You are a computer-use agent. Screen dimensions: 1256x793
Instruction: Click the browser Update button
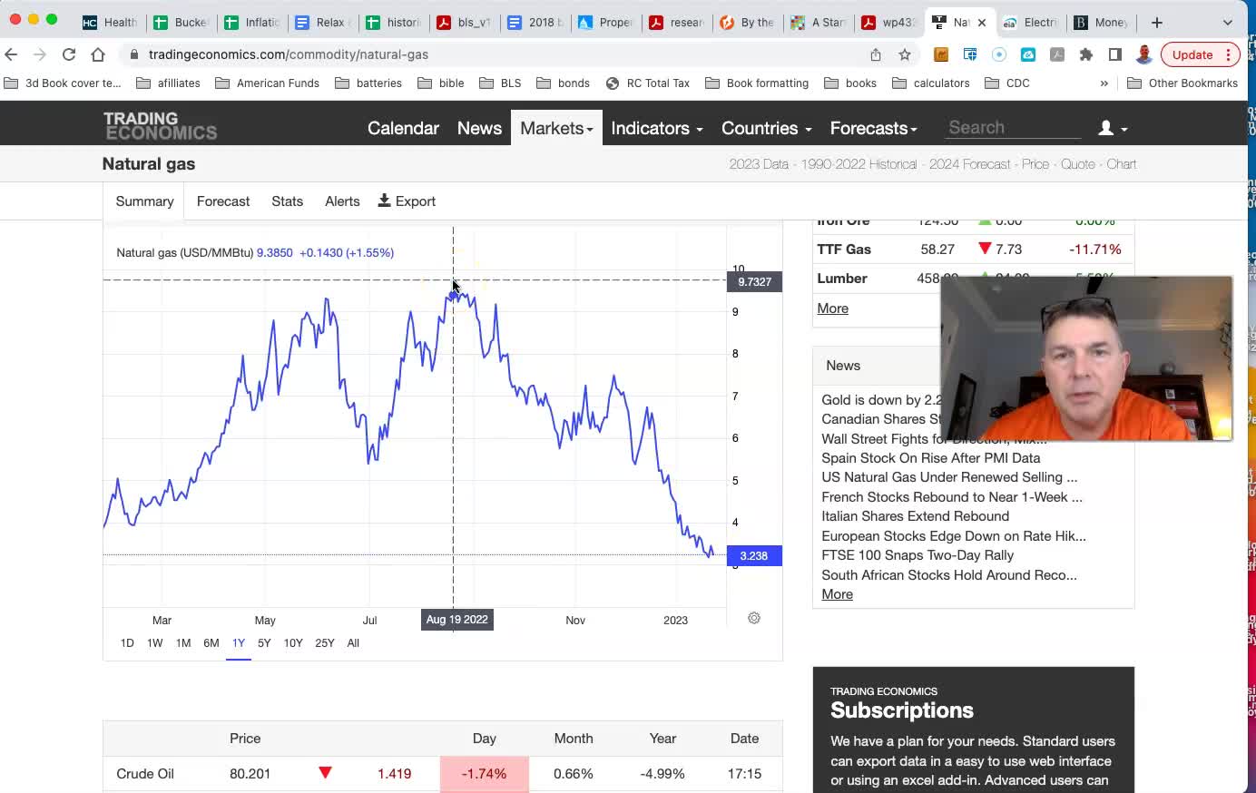point(1200,54)
